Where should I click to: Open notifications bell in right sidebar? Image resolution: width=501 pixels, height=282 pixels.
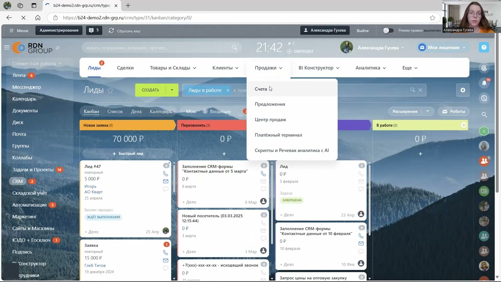click(x=484, y=83)
